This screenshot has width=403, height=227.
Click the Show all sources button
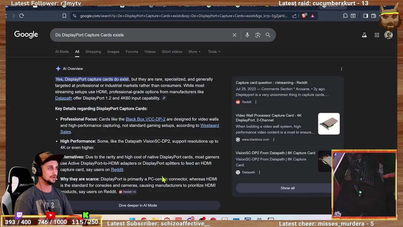click(x=288, y=188)
